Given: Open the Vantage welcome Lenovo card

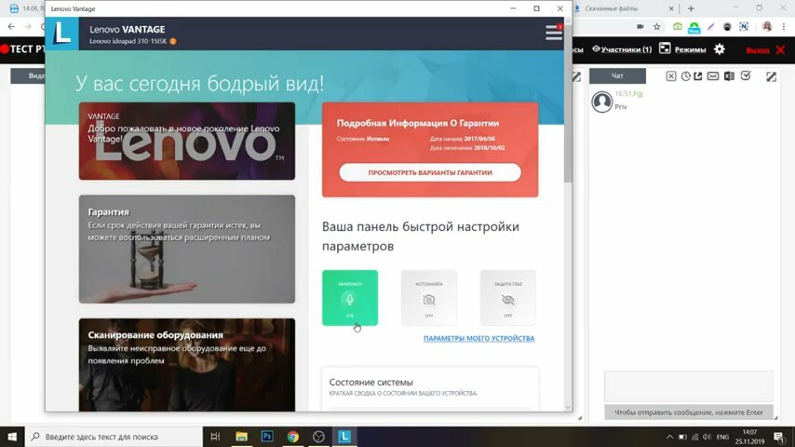Looking at the screenshot, I should (x=187, y=141).
